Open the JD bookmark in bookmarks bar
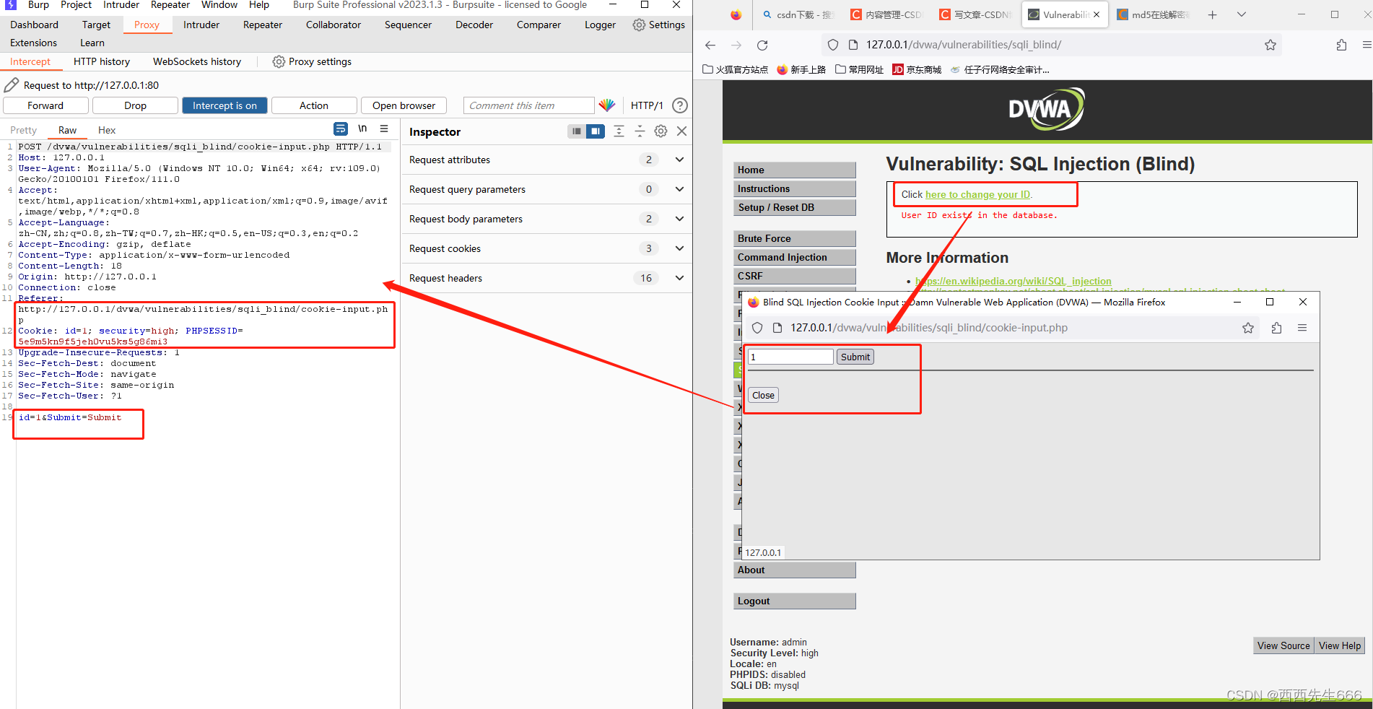This screenshot has width=1373, height=709. click(917, 69)
